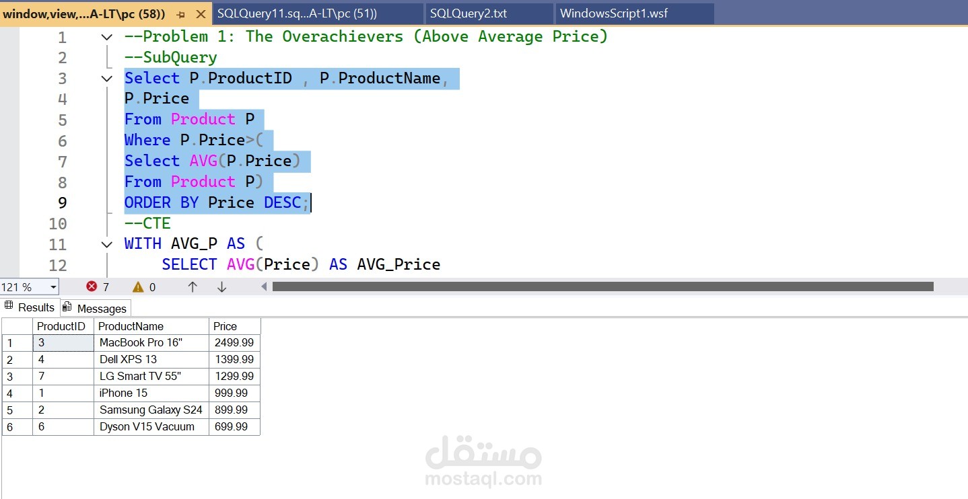Select results row header 5
Screen dimensions: 968x499
click(18, 410)
